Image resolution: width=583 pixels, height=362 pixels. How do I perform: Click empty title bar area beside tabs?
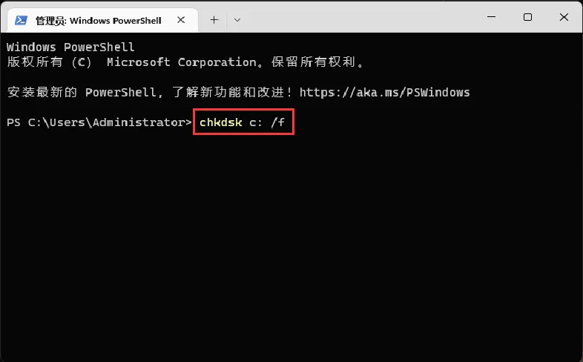click(x=356, y=19)
